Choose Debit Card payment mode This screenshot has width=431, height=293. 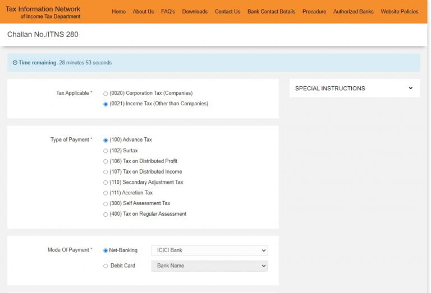click(x=106, y=266)
